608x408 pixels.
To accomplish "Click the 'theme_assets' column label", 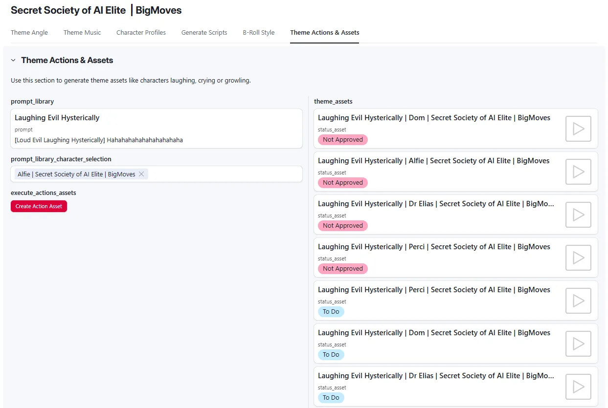I will 333,102.
